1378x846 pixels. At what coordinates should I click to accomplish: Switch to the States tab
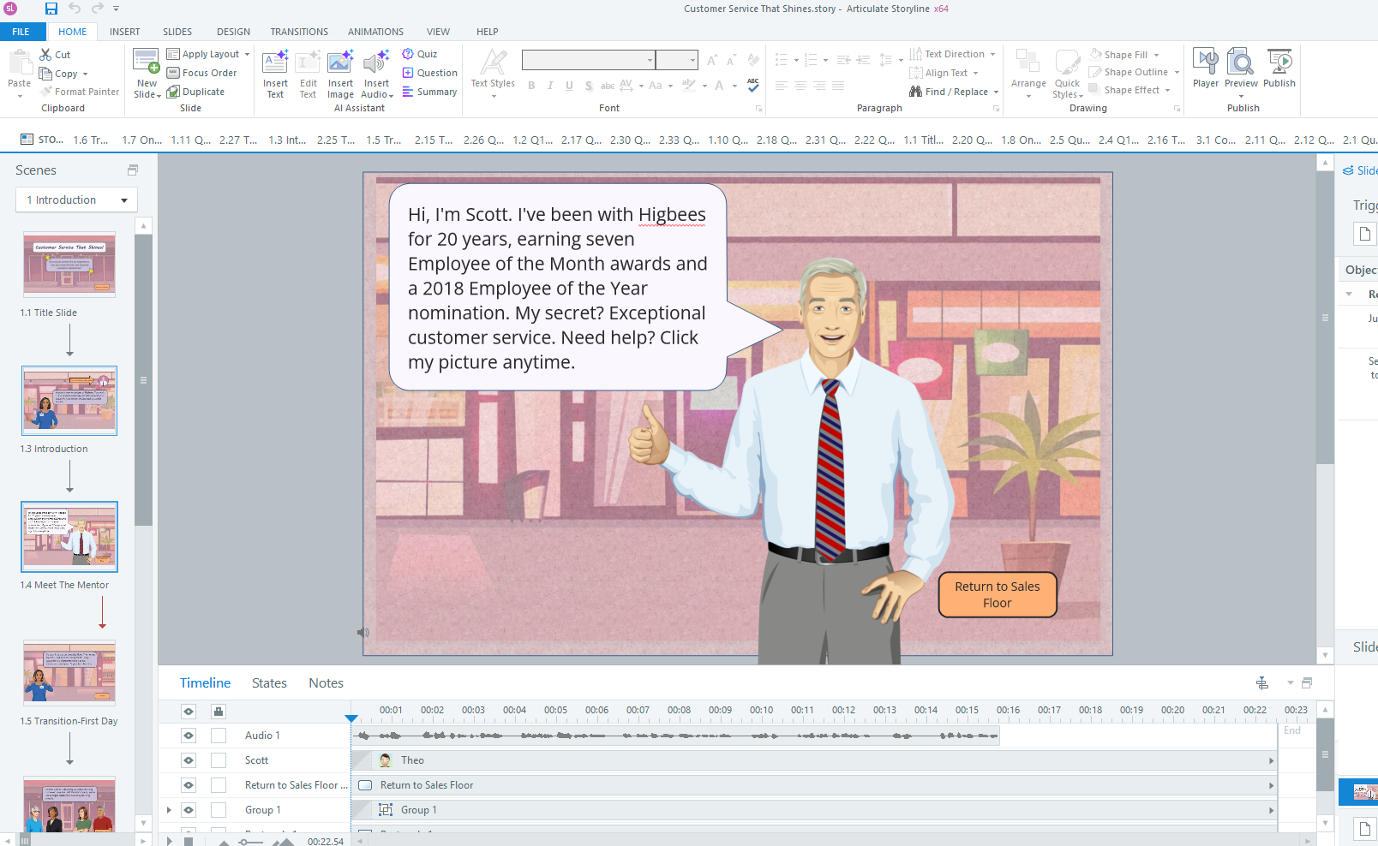269,682
